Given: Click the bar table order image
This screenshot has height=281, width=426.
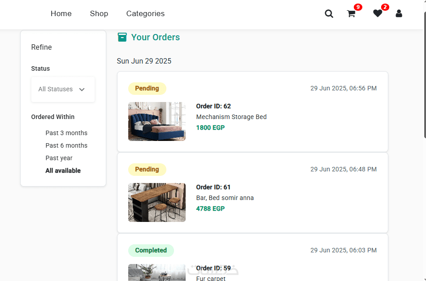Looking at the screenshot, I should (x=157, y=202).
